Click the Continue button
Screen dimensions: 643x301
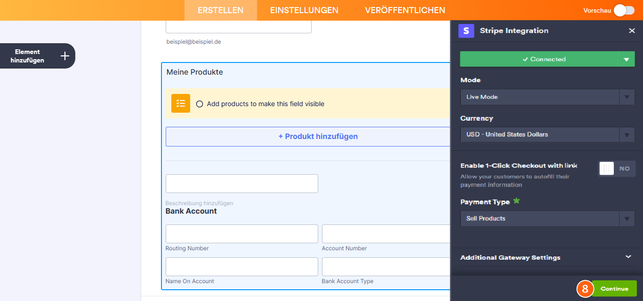click(613, 288)
